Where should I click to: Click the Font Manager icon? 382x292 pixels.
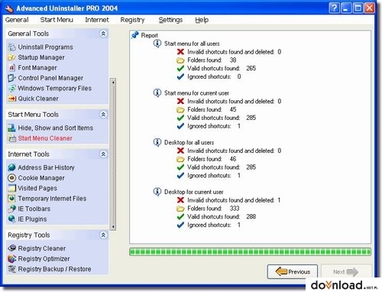click(11, 67)
